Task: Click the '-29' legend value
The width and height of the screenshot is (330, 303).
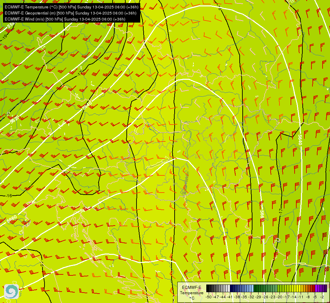Action: [258, 297]
